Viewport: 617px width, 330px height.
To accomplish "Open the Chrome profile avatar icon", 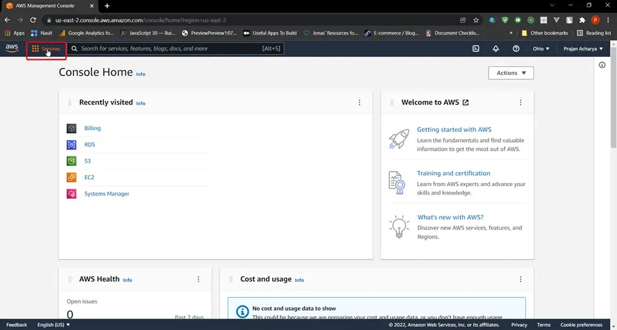I will tap(595, 20).
